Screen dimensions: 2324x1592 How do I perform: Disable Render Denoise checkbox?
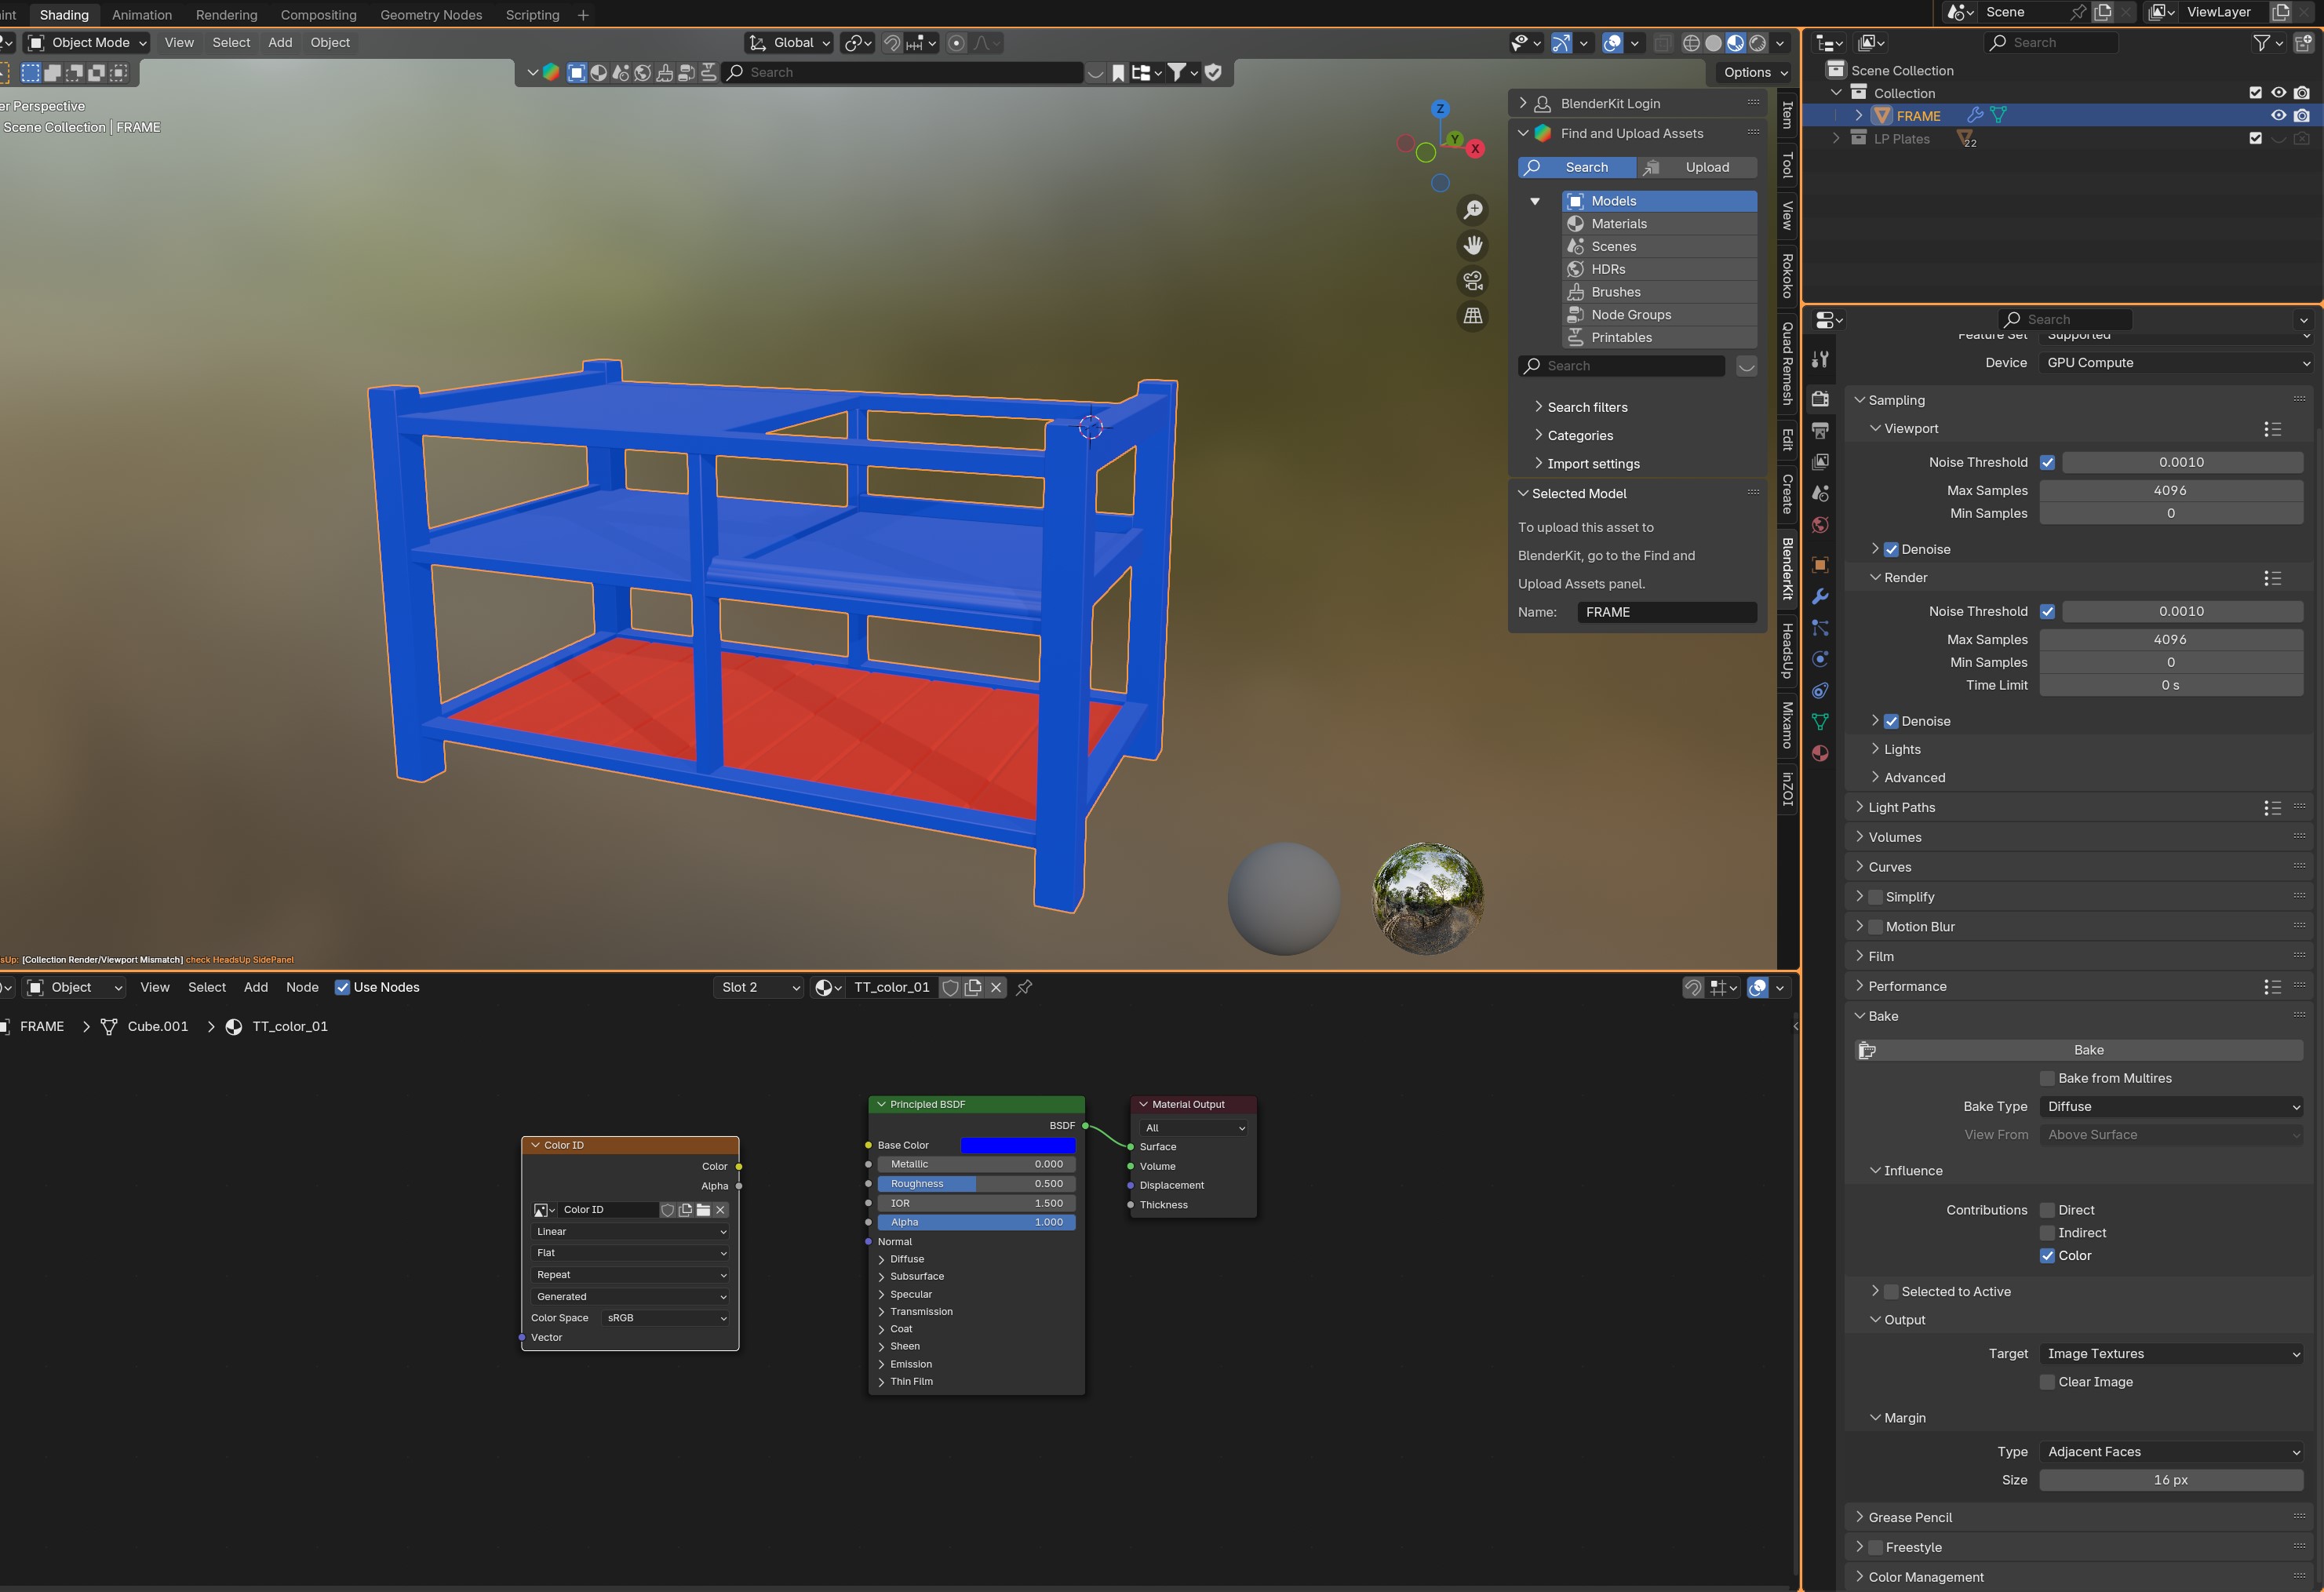tap(1891, 721)
